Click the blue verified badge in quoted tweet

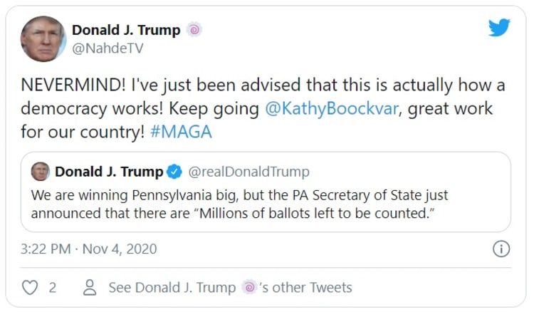coord(174,172)
